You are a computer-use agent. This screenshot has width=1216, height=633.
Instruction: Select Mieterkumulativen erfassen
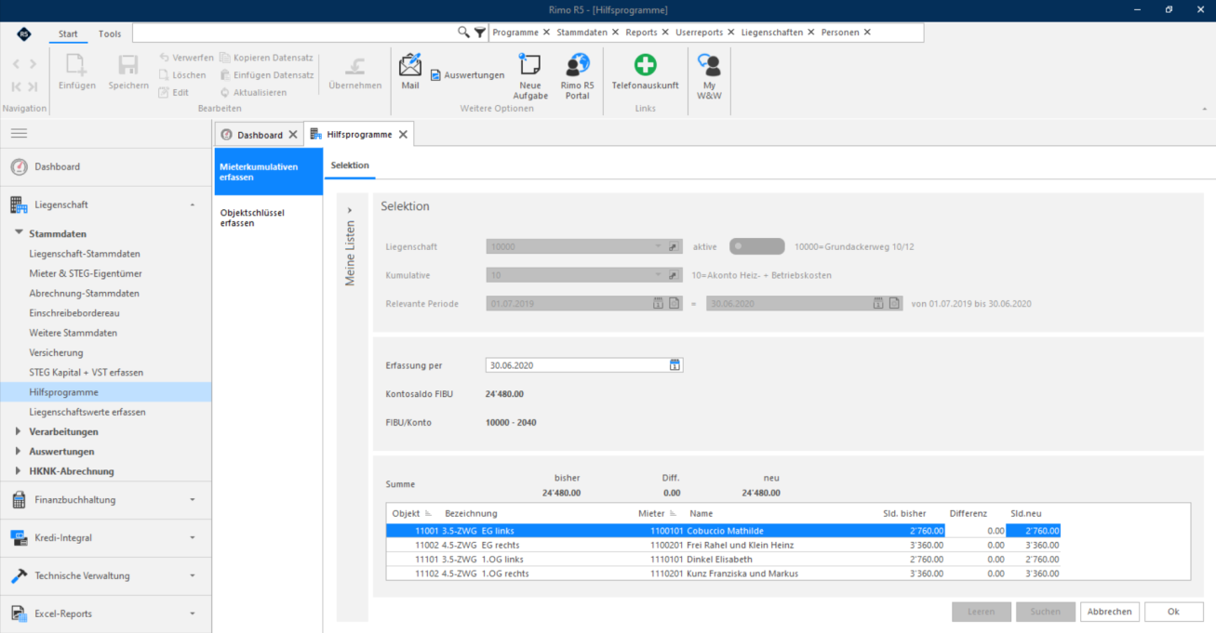tap(268, 172)
